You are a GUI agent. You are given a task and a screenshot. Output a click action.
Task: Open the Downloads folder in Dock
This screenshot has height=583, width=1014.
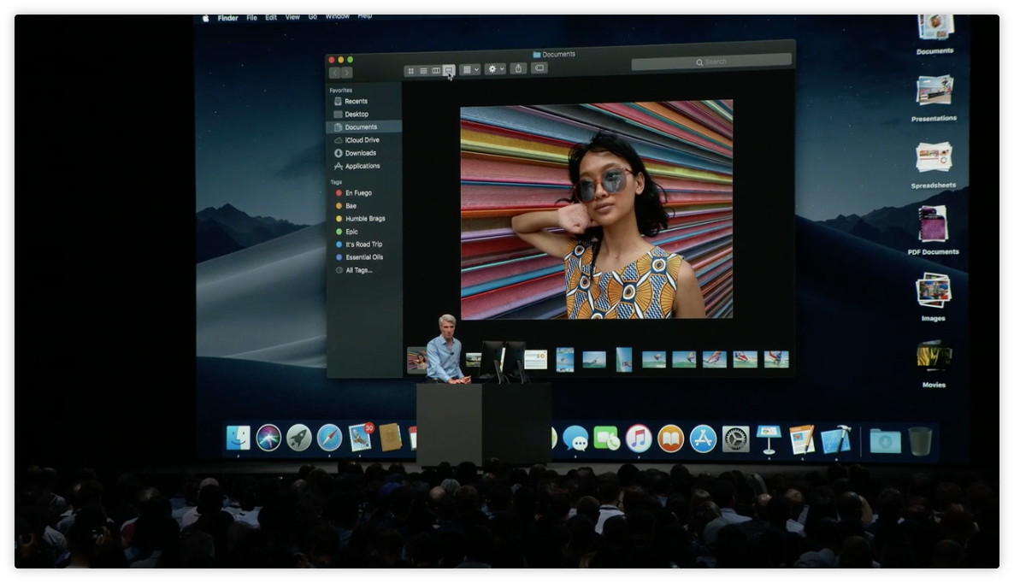tap(885, 441)
